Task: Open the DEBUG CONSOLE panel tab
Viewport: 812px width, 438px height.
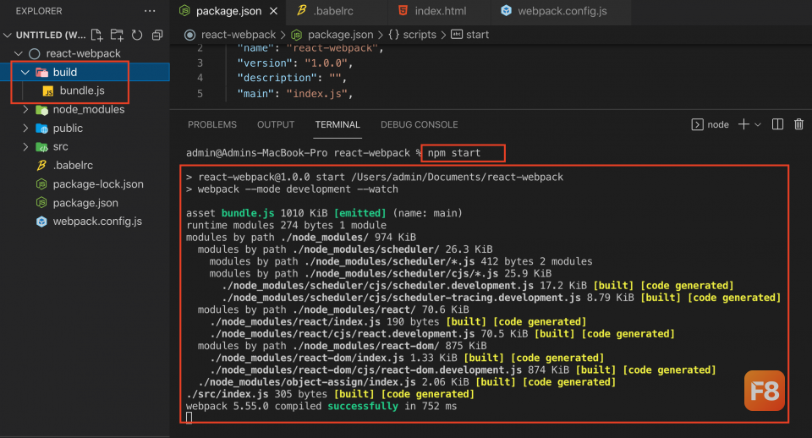Action: pyautogui.click(x=419, y=125)
